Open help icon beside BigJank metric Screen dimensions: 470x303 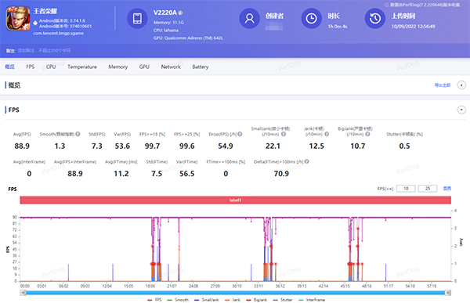367,134
